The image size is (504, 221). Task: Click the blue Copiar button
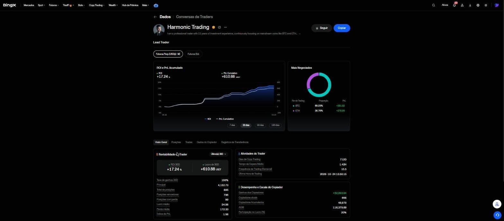[x=342, y=28]
